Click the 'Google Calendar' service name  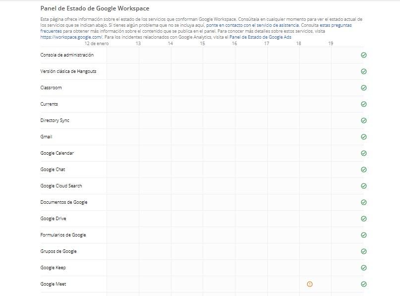[x=57, y=153]
